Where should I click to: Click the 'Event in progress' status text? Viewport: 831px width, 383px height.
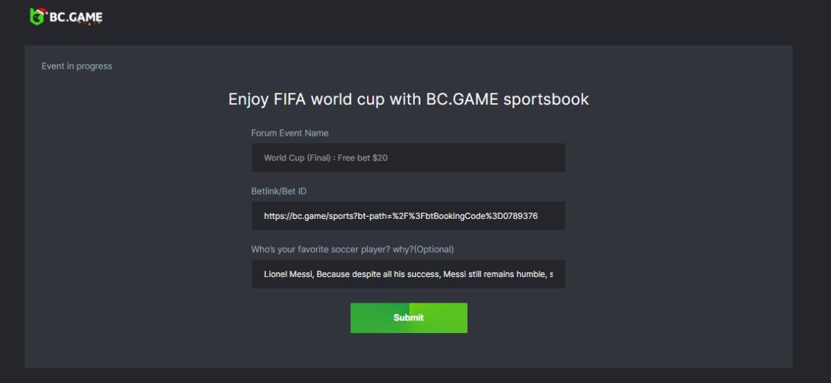(77, 66)
